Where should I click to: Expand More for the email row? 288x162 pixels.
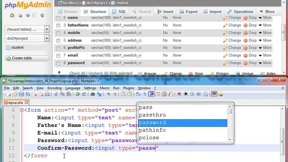coord(265,55)
